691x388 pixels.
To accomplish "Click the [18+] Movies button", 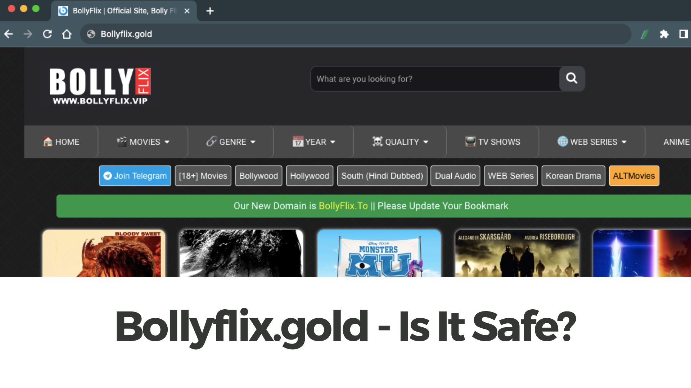I will point(203,176).
